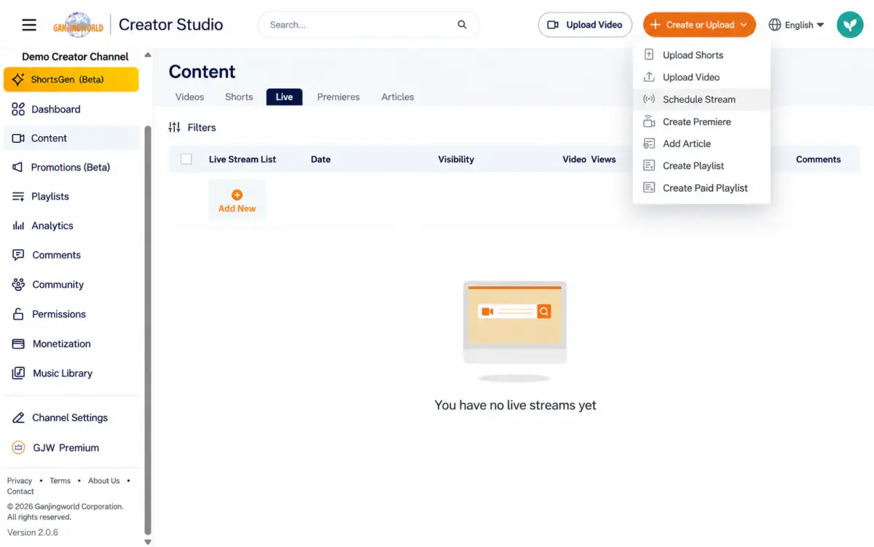Click the Upload Video header button
The width and height of the screenshot is (874, 547).
585,25
